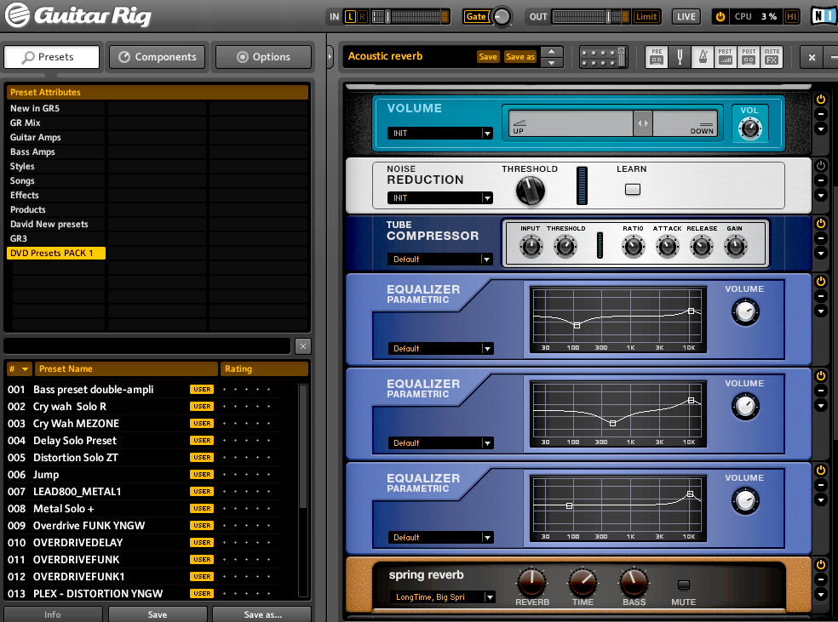Open the Tapedeck Pre icon
Viewport: 838px width, 622px height.
point(657,56)
